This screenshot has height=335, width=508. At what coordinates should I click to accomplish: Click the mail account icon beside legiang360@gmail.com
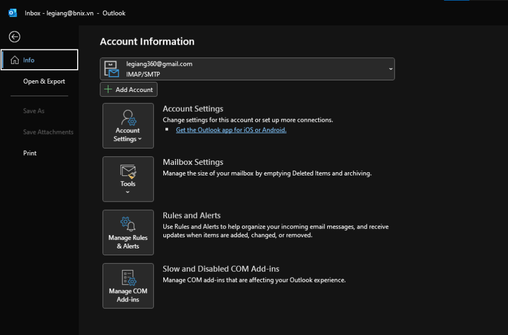click(112, 69)
